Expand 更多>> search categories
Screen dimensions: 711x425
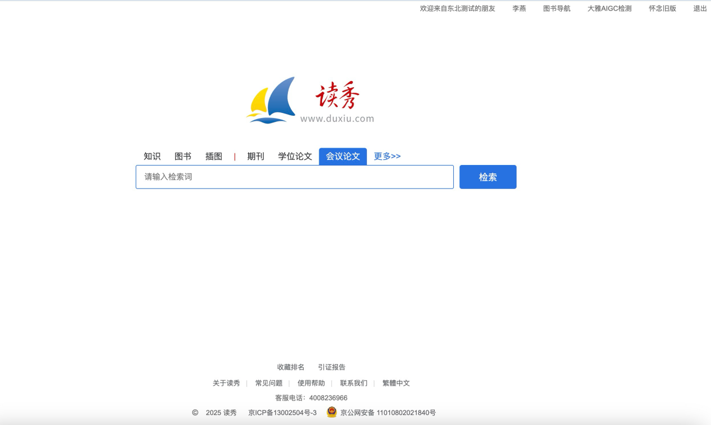[x=387, y=157]
